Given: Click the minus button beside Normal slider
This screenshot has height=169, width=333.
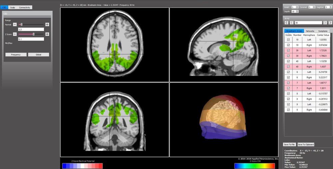Looking at the screenshot, I should [x=15, y=25].
